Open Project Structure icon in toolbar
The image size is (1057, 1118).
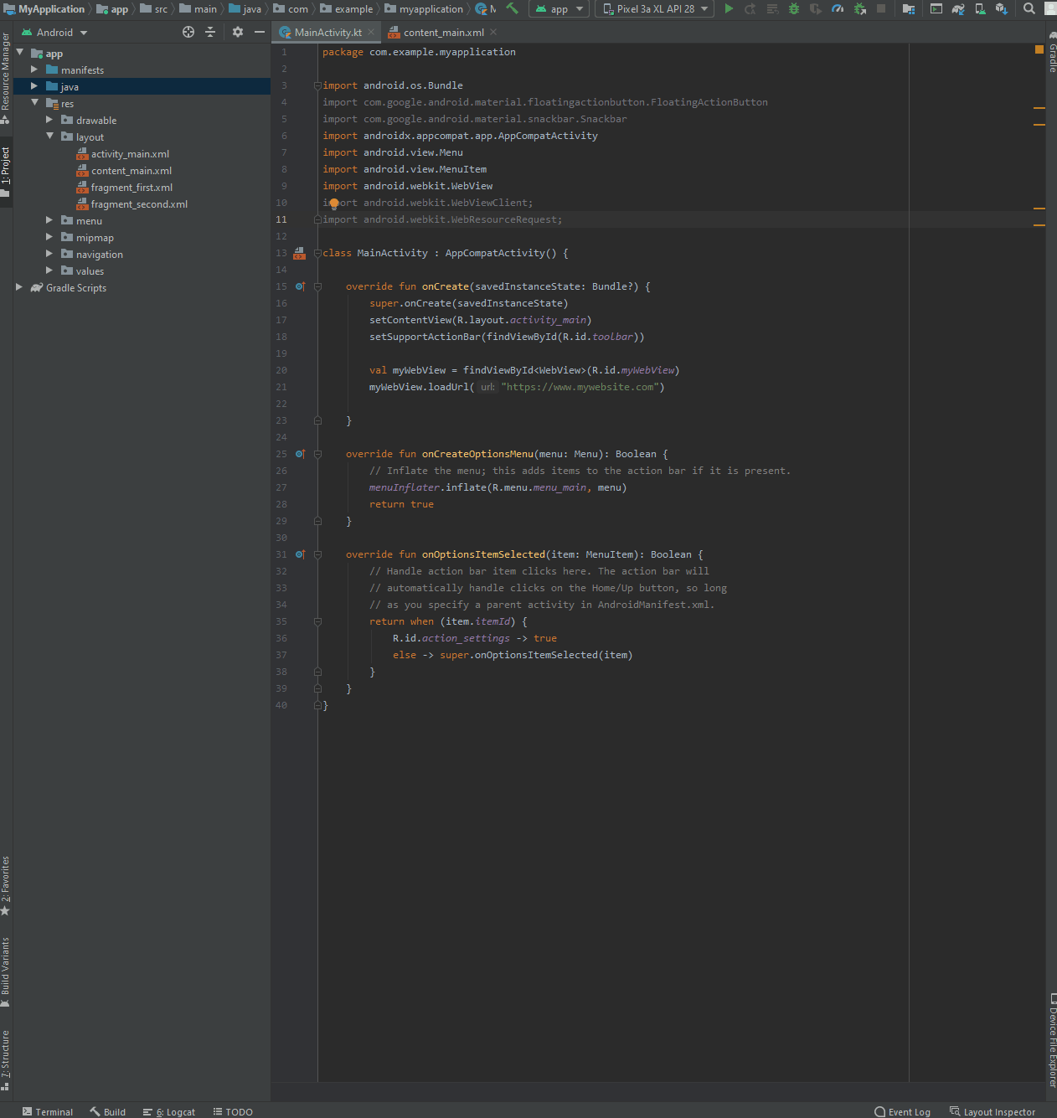point(909,8)
